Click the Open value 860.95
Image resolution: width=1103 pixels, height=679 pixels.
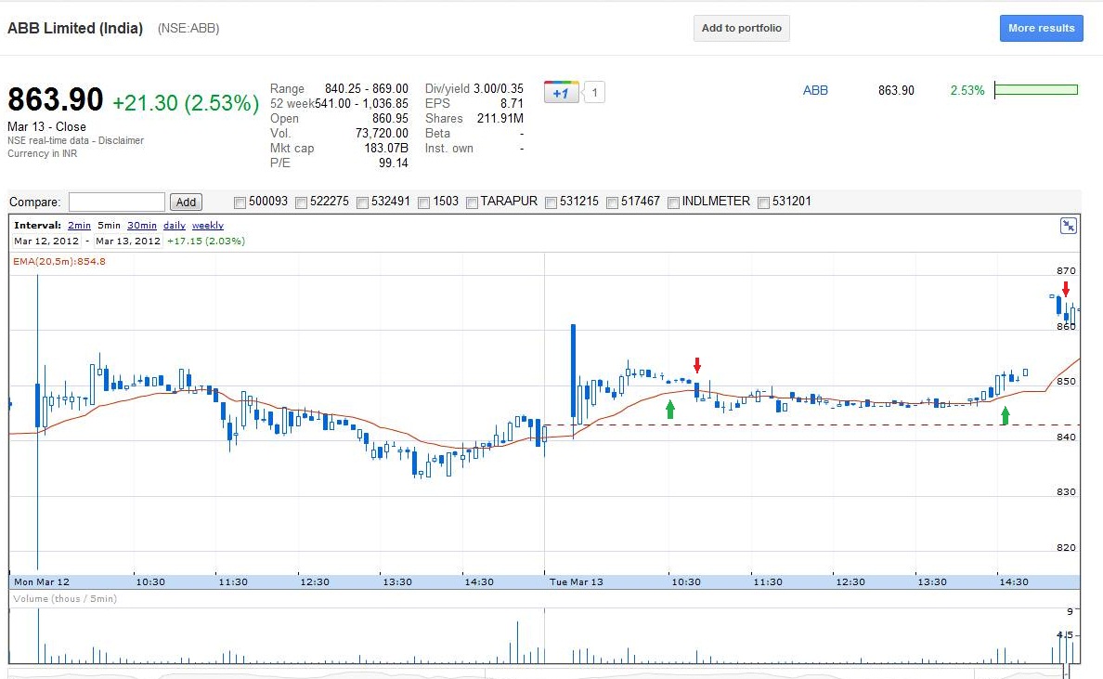coord(390,118)
